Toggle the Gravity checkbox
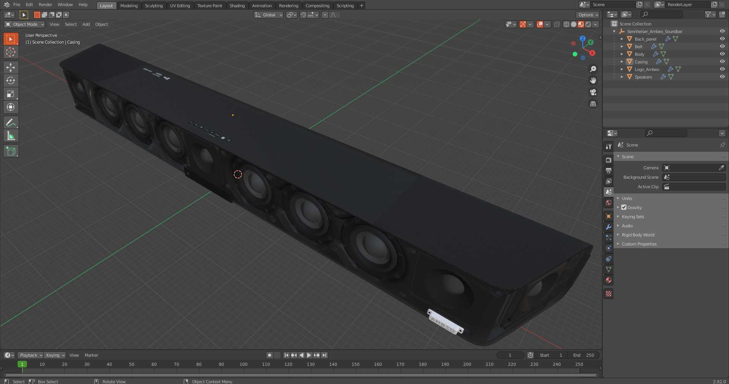The image size is (729, 384). tap(624, 207)
